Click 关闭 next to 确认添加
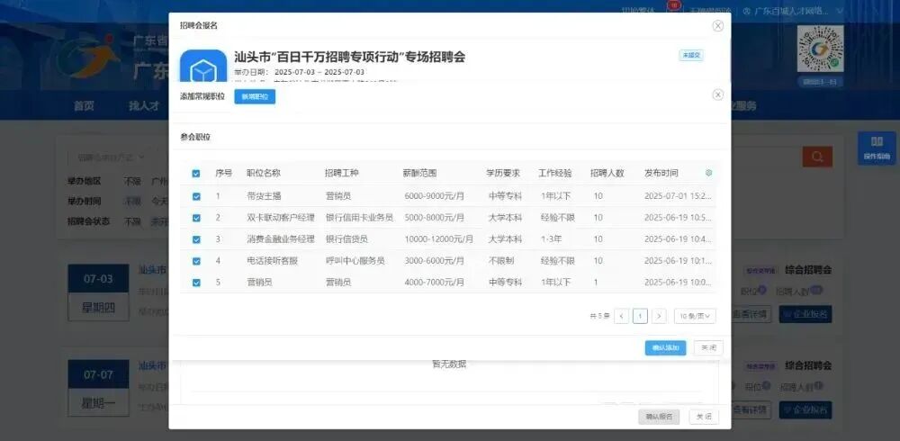Screen dimensions: 900x441 click(709, 348)
